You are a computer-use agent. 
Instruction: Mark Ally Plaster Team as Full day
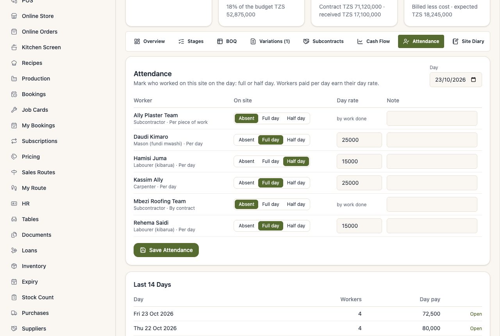coord(271,118)
